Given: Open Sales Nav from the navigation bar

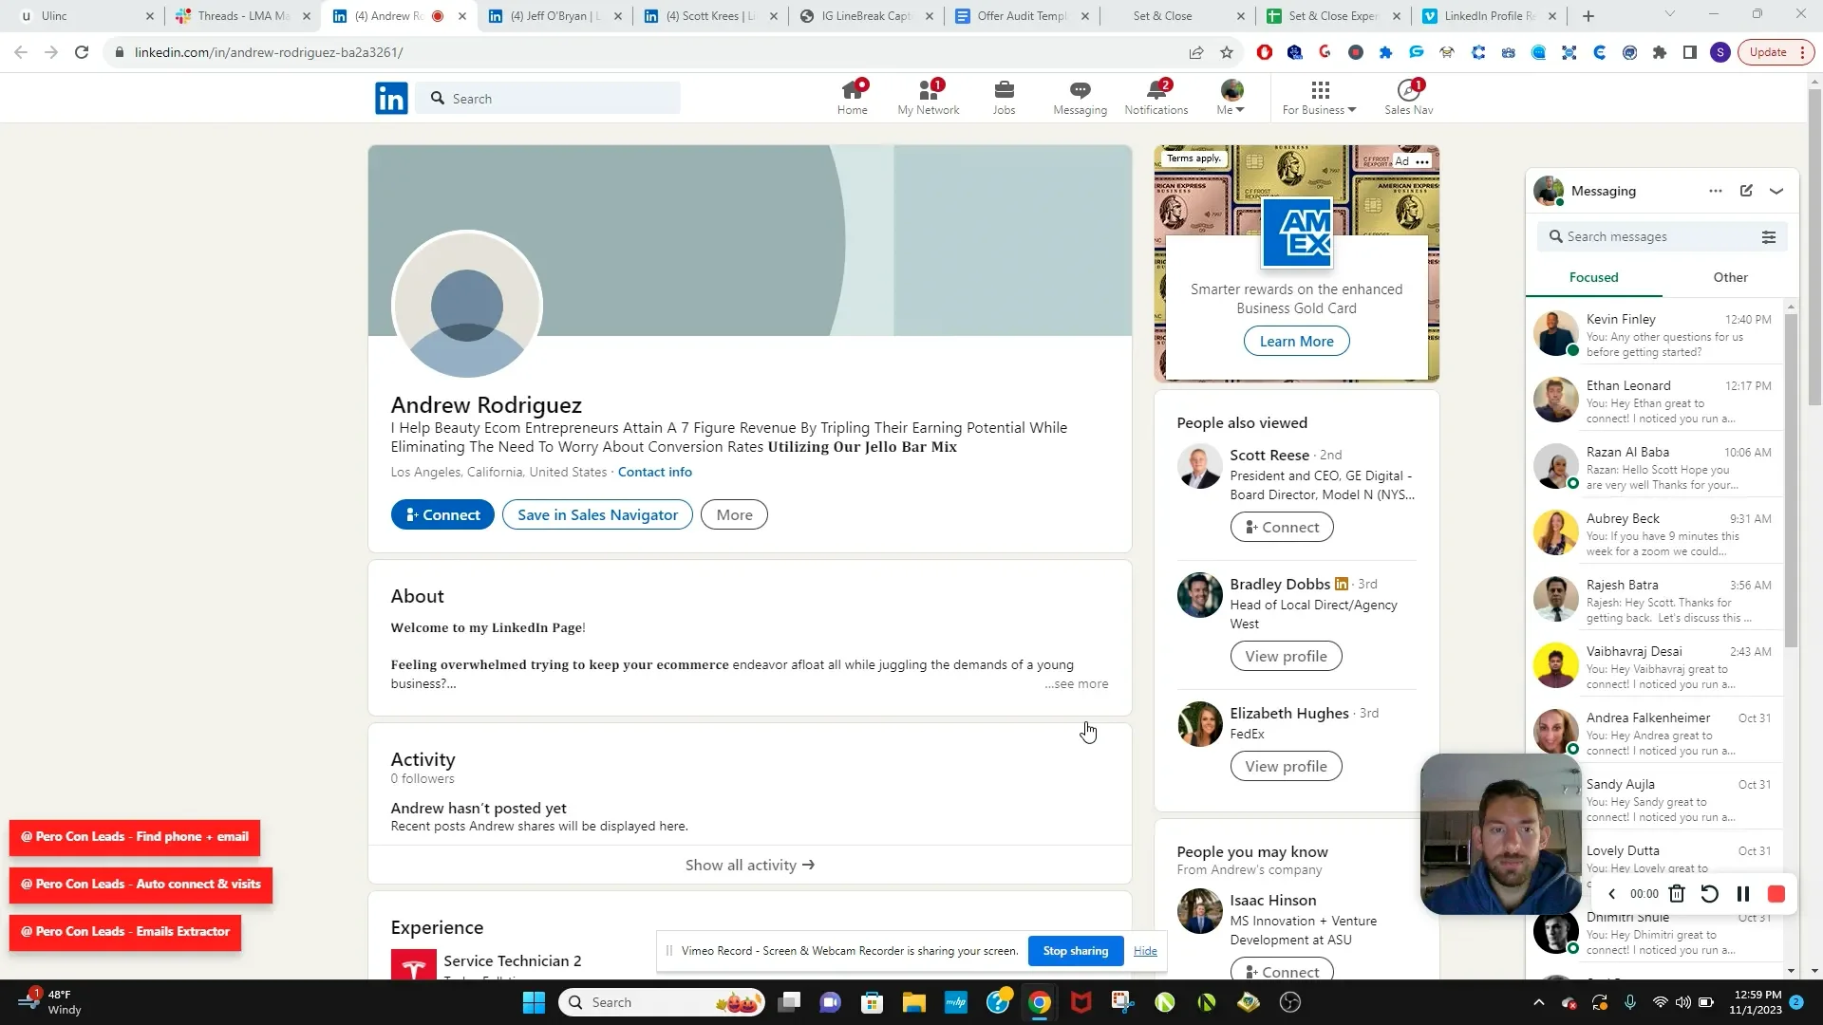Looking at the screenshot, I should point(1408,96).
